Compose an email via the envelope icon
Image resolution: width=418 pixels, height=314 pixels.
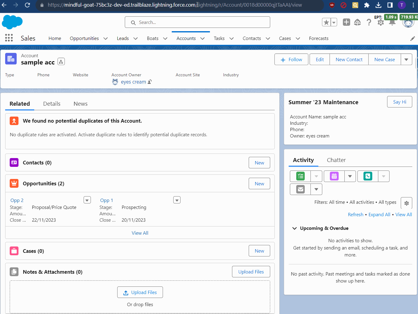point(300,189)
